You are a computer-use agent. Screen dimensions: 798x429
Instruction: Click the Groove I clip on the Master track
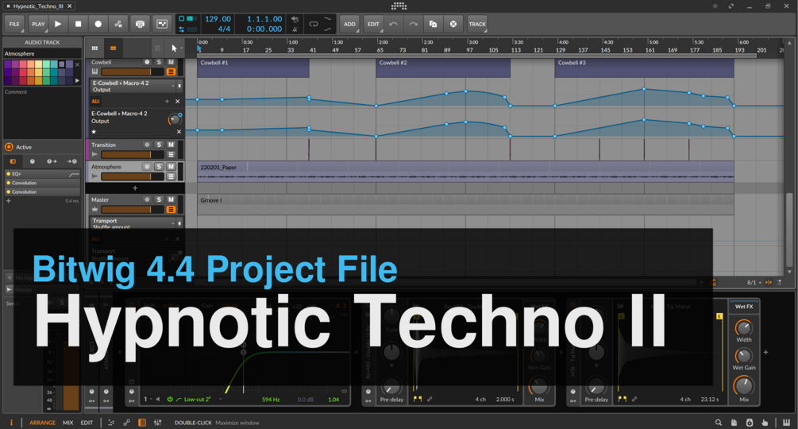pyautogui.click(x=465, y=203)
